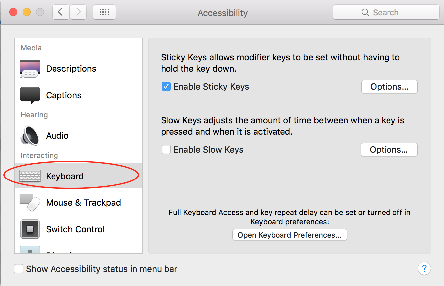Click the show-all-preferences grid icon

coord(104,12)
